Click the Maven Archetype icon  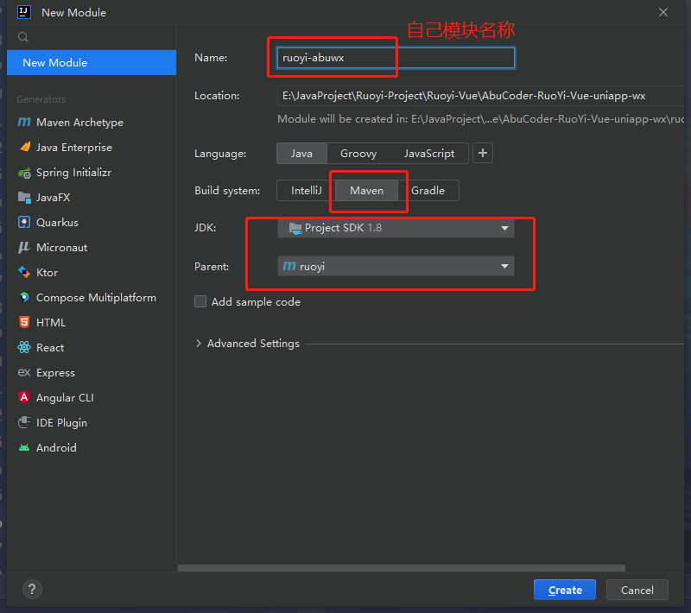[x=24, y=122]
